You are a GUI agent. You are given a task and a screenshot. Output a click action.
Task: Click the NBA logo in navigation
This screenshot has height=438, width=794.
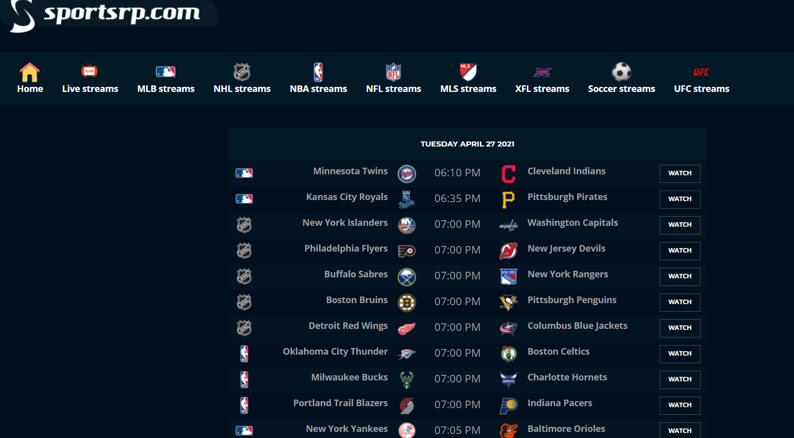(318, 72)
